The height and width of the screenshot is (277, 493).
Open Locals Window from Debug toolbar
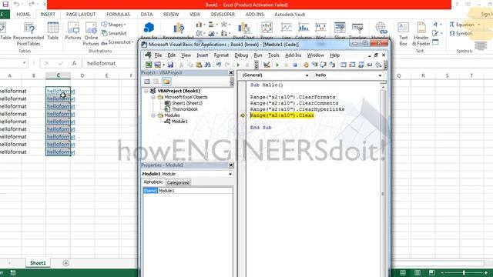coord(344,65)
